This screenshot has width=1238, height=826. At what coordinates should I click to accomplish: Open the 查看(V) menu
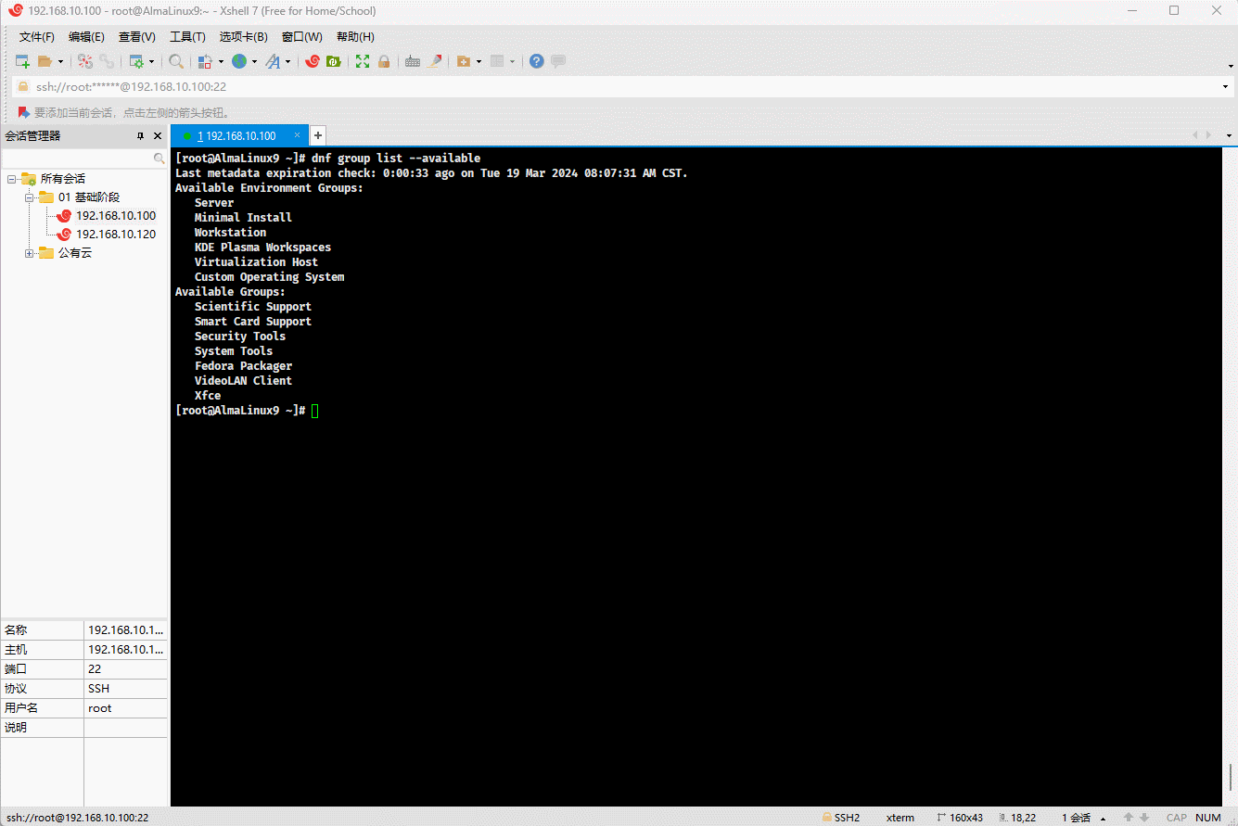[x=136, y=37]
